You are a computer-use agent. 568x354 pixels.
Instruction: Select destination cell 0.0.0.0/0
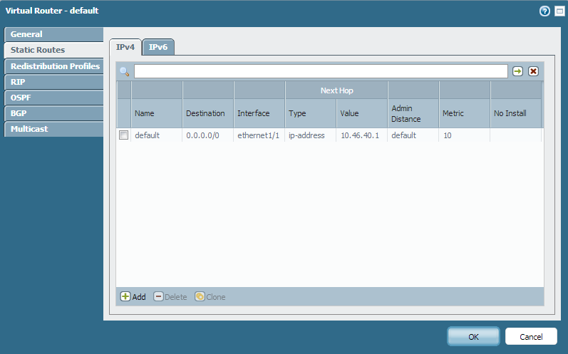tap(202, 135)
